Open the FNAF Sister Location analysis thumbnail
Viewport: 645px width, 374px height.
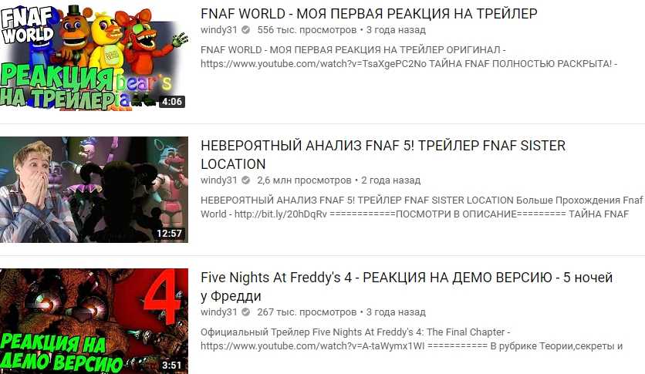point(94,190)
